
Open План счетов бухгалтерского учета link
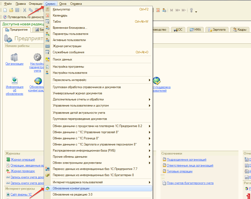(190, 183)
